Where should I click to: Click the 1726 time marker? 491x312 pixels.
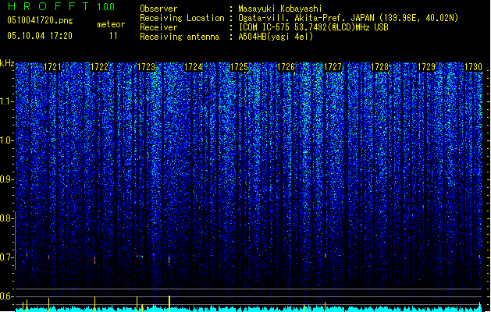(x=286, y=67)
